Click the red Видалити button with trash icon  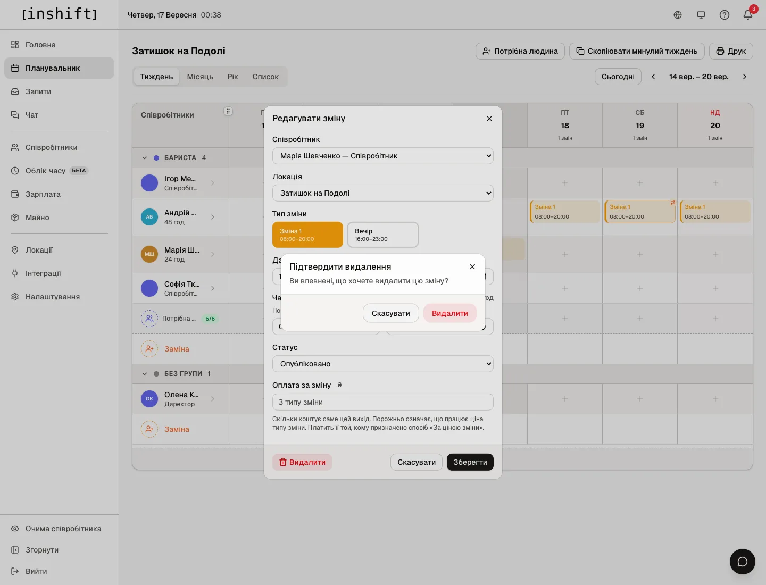(x=302, y=462)
